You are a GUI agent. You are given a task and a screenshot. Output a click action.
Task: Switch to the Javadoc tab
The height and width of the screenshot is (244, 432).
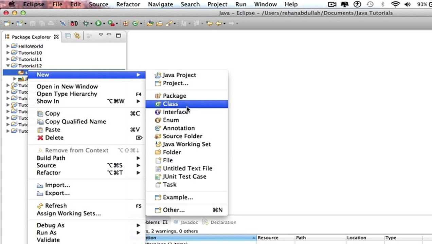[x=189, y=222]
